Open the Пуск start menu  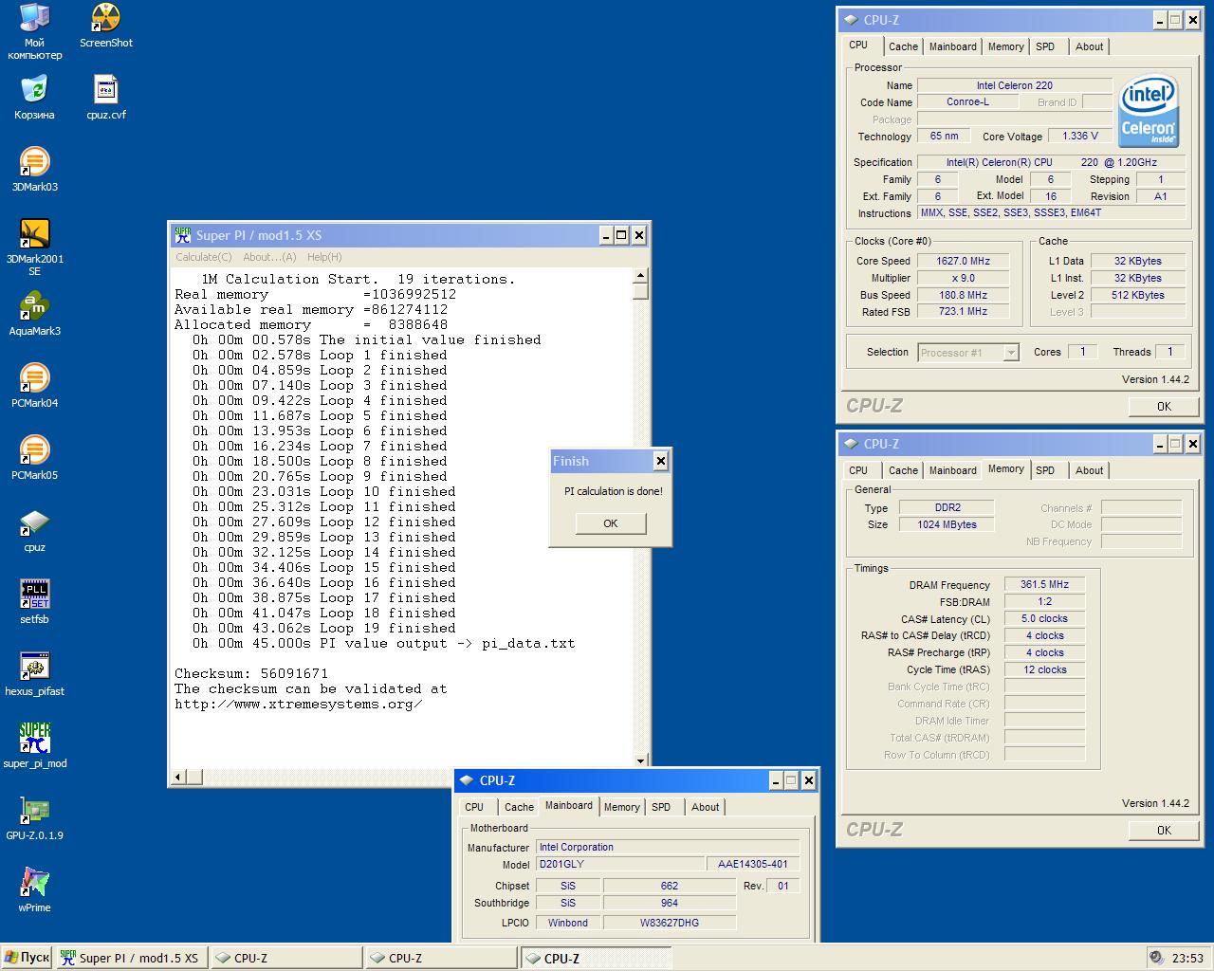tap(27, 958)
